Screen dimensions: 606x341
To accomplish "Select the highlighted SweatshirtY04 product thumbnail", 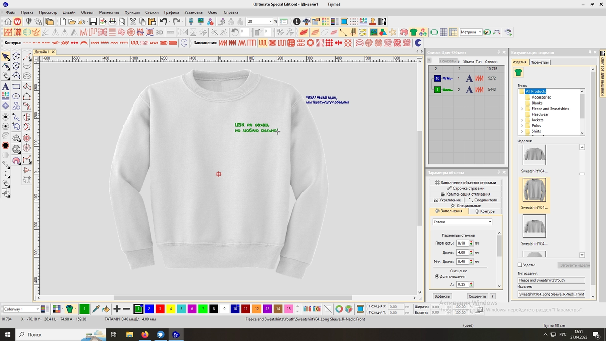I will (534, 190).
